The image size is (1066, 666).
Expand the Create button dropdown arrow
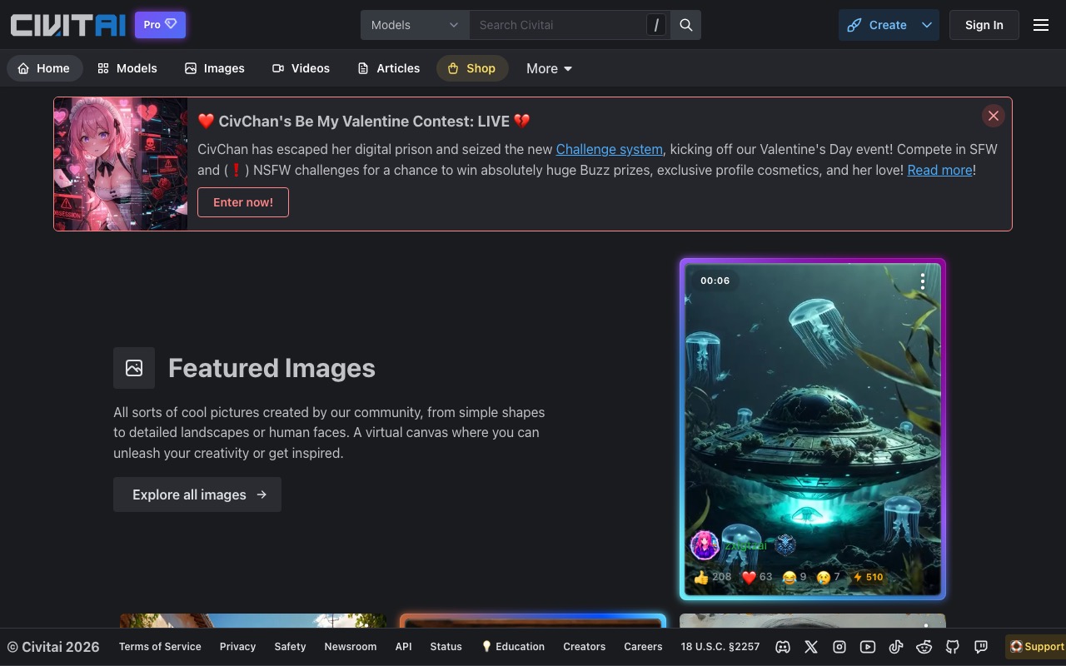[x=927, y=25]
